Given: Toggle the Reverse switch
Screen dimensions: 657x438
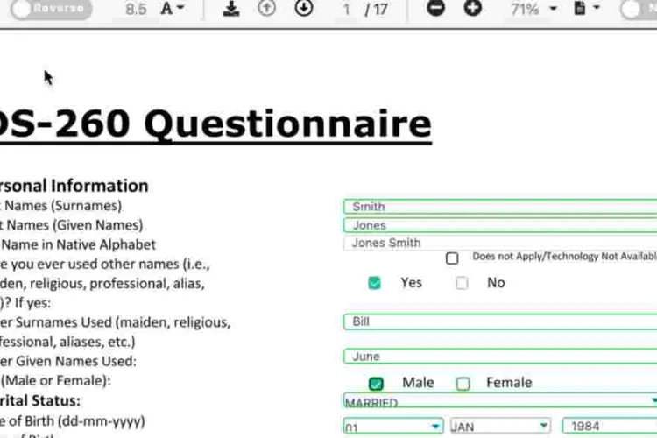Looking at the screenshot, I should pos(51,9).
